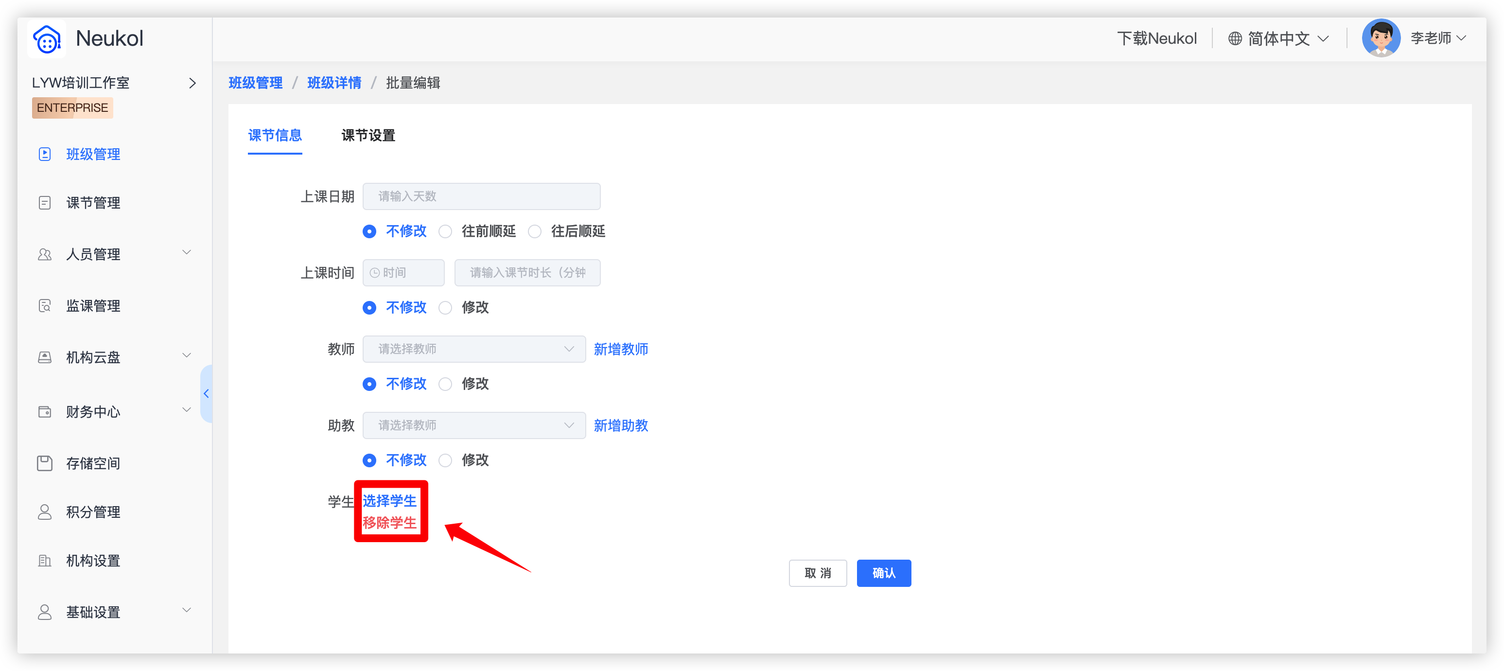1504x671 pixels.
Task: Click the 财务中心 wallet icon
Action: pyautogui.click(x=44, y=412)
